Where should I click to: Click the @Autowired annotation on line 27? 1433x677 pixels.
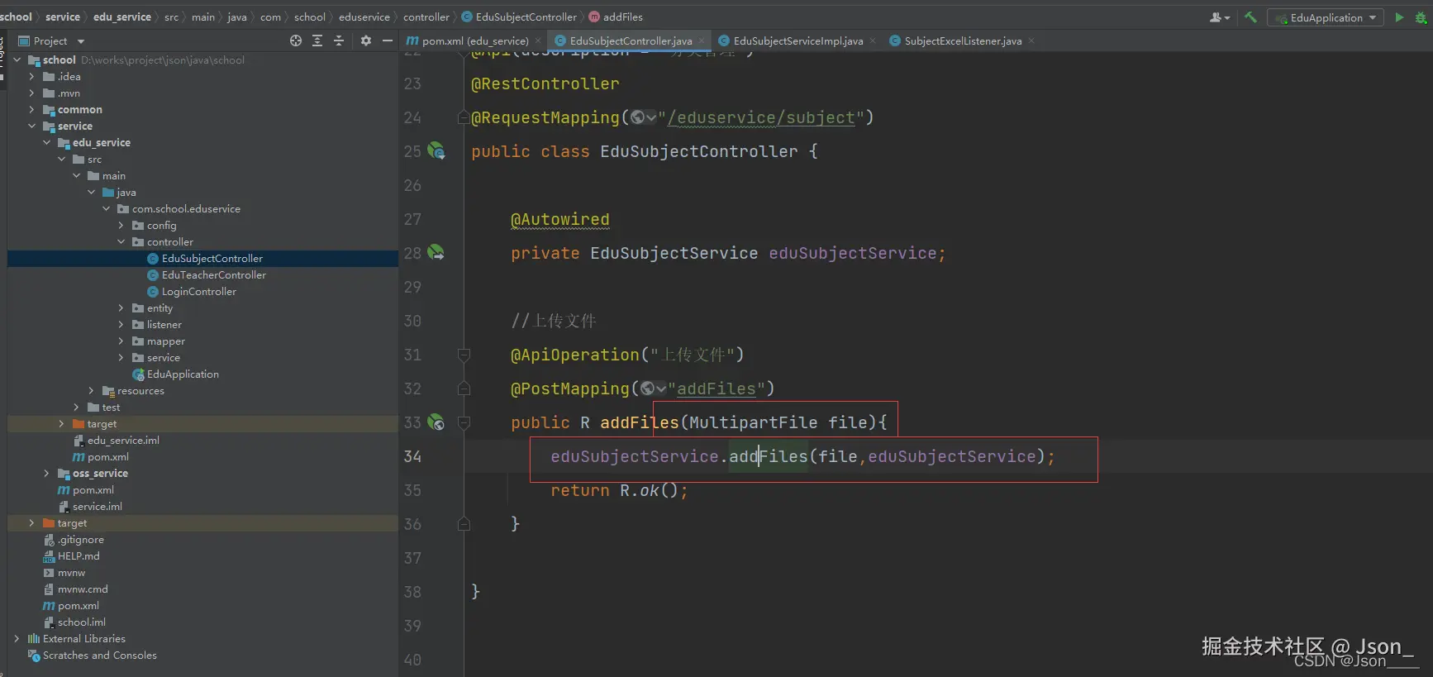pos(560,219)
